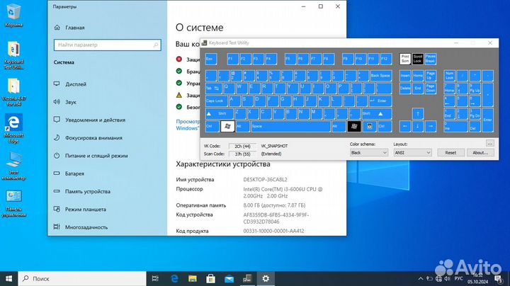Open Память устройства page
The width and height of the screenshot is (510, 286).
[x=88, y=191]
